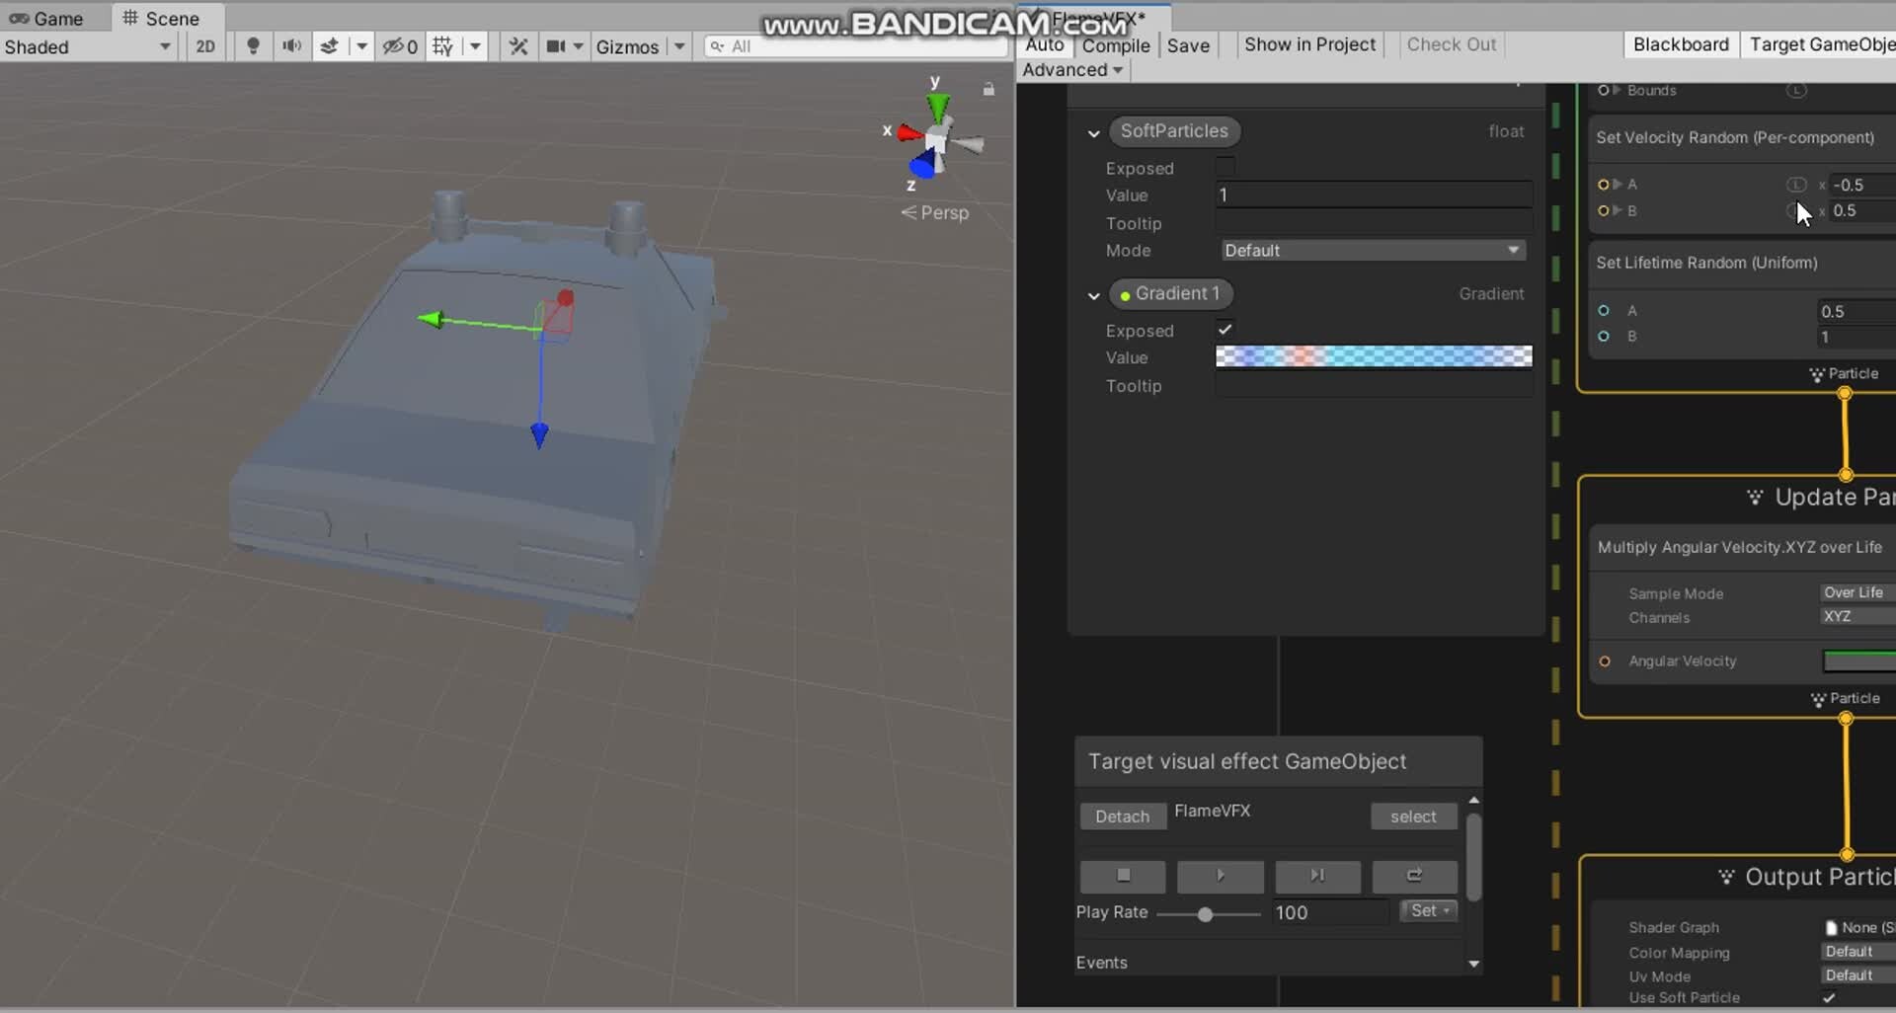
Task: Click the Play Rate value field 100
Action: (x=1330, y=912)
